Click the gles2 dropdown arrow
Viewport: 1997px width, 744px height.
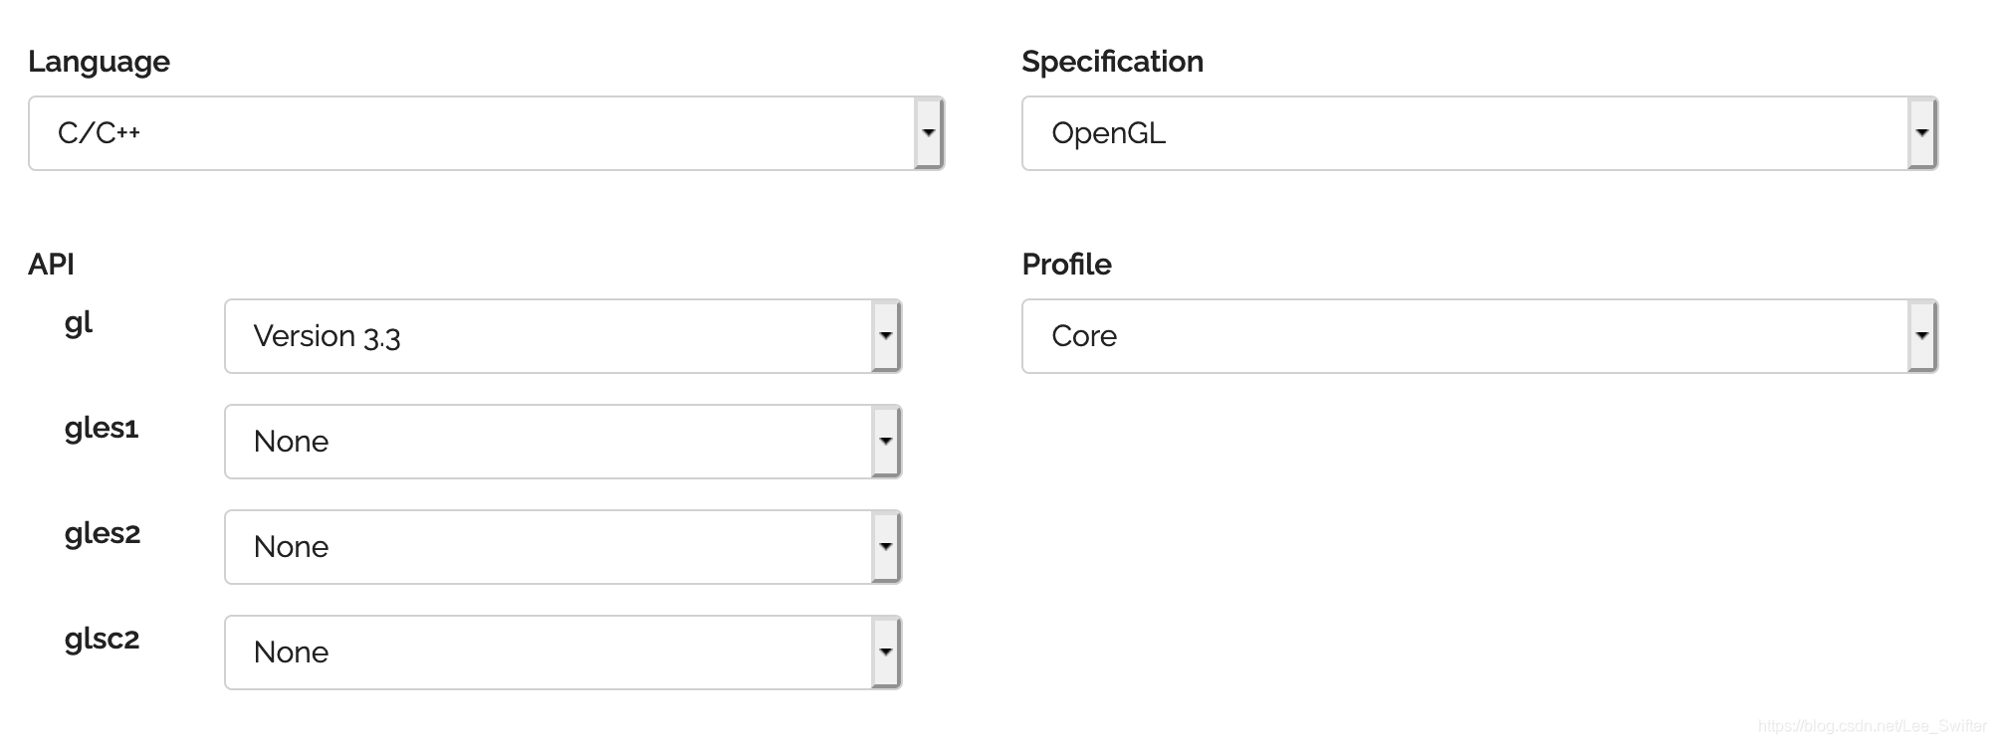point(885,547)
